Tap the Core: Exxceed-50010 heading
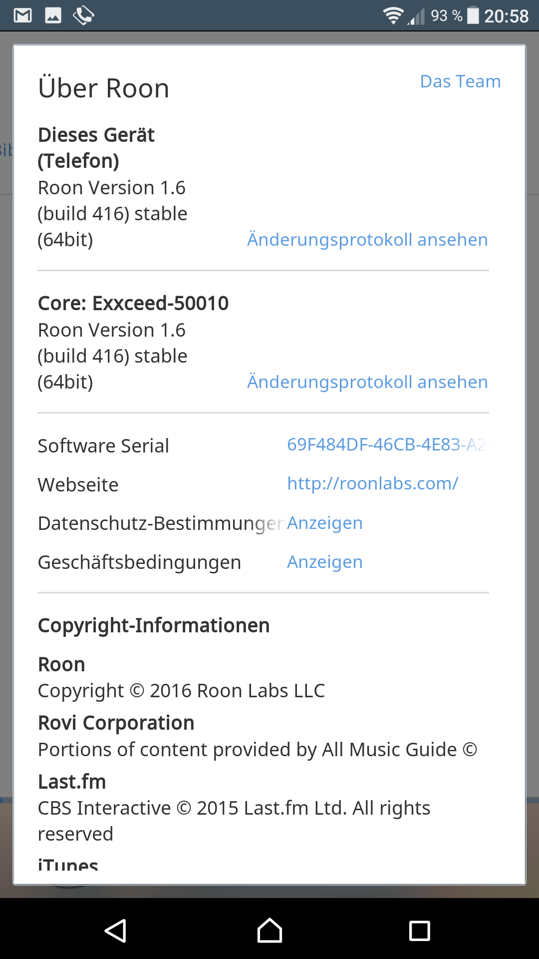This screenshot has height=959, width=539. point(133,303)
